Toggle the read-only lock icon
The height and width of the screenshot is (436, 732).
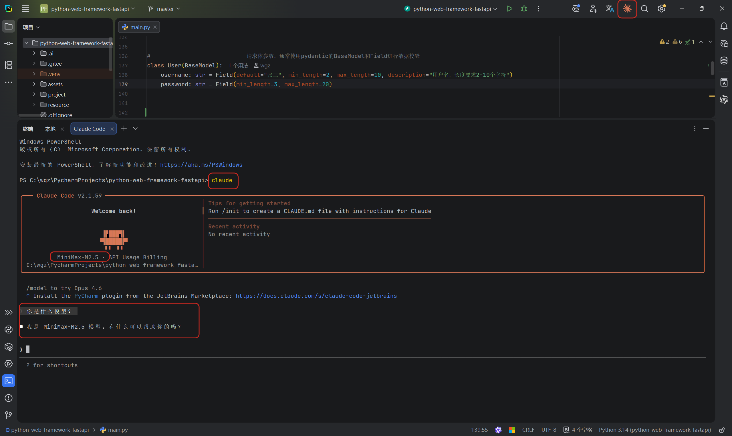pos(722,430)
